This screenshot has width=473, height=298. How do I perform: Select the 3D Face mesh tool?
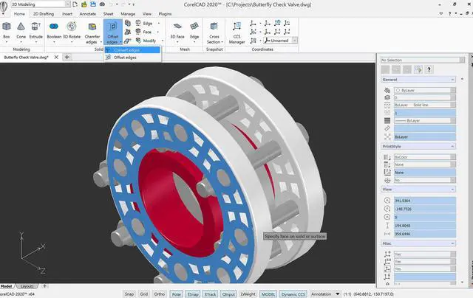coord(177,31)
